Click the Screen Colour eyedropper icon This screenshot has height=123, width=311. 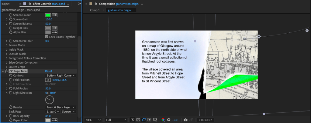click(55, 15)
